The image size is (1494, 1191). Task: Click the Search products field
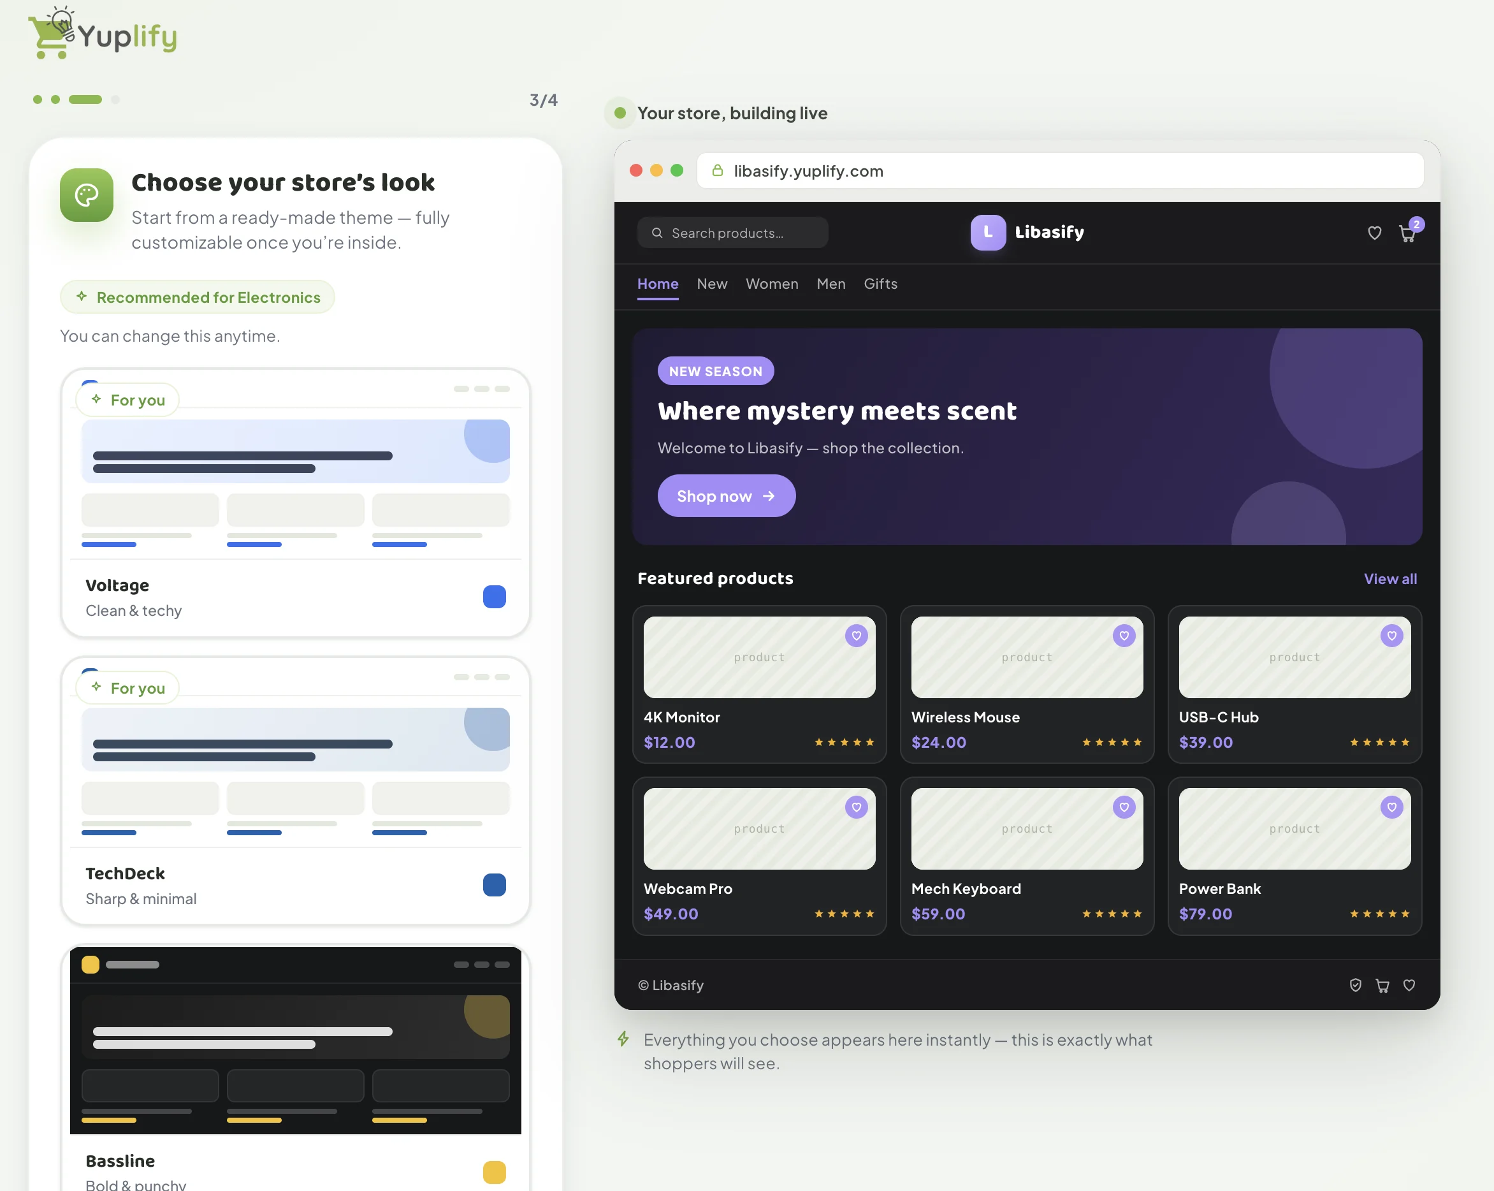tap(732, 233)
